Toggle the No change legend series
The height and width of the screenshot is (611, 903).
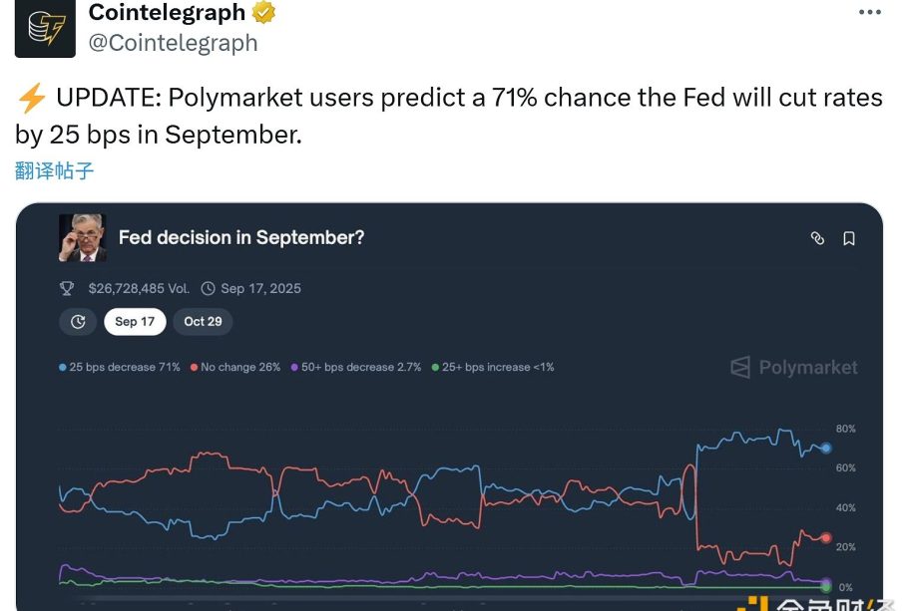[235, 368]
